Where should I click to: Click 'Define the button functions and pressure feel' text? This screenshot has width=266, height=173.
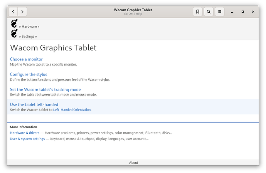click(x=60, y=79)
